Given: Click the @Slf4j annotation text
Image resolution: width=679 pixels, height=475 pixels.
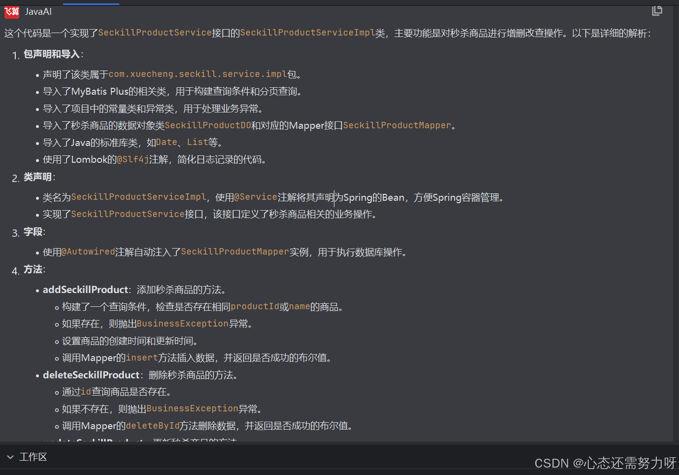Looking at the screenshot, I should (x=133, y=159).
